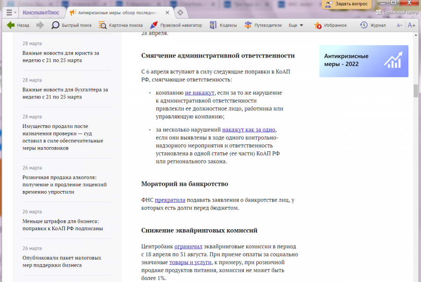Decrease font size with A- button
Screen dimensions: 421x282
399,25
